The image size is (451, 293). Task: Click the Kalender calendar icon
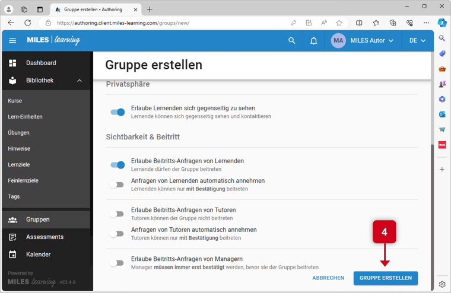point(12,254)
